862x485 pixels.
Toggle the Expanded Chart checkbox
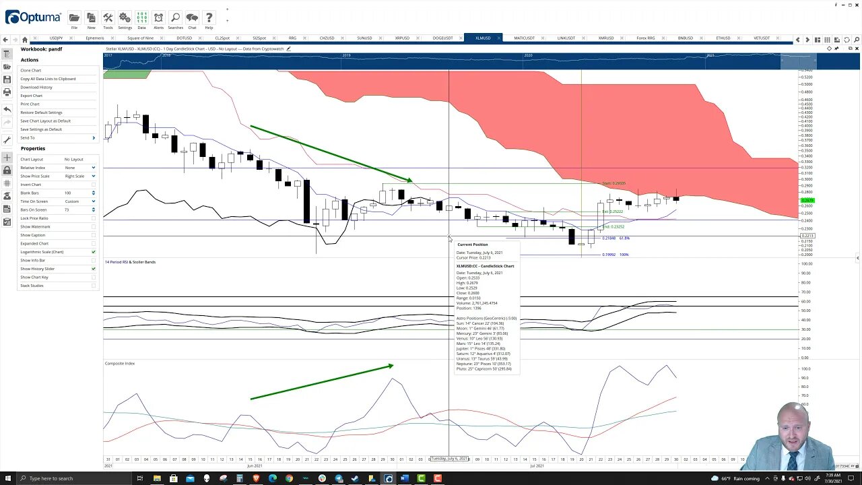pos(93,243)
